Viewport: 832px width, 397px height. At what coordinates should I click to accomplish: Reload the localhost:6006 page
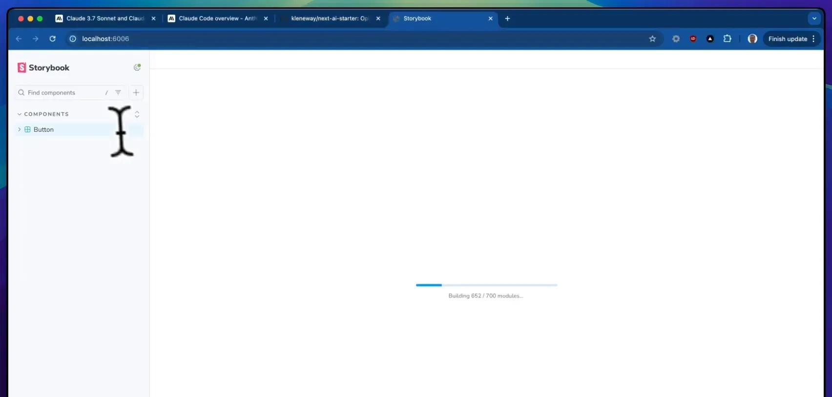53,39
